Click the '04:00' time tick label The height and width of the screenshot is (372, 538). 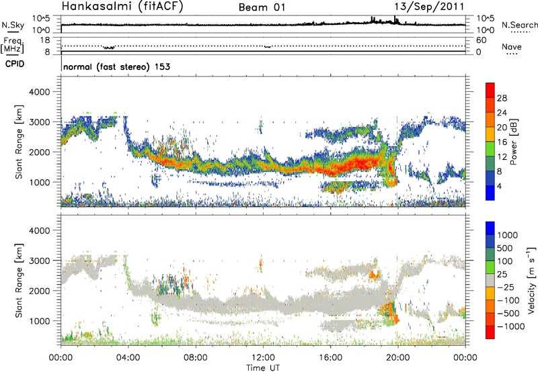tap(128, 358)
